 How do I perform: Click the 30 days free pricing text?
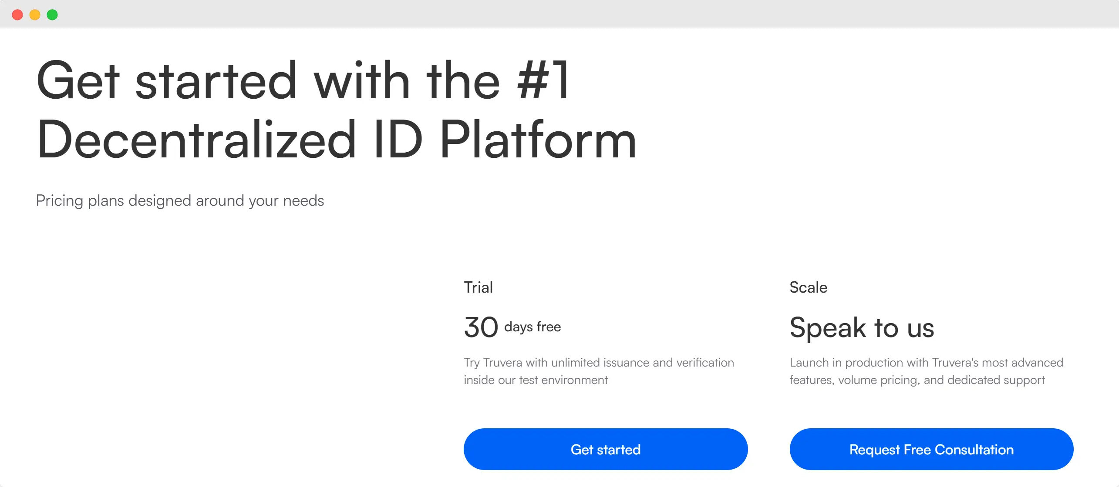pos(512,327)
